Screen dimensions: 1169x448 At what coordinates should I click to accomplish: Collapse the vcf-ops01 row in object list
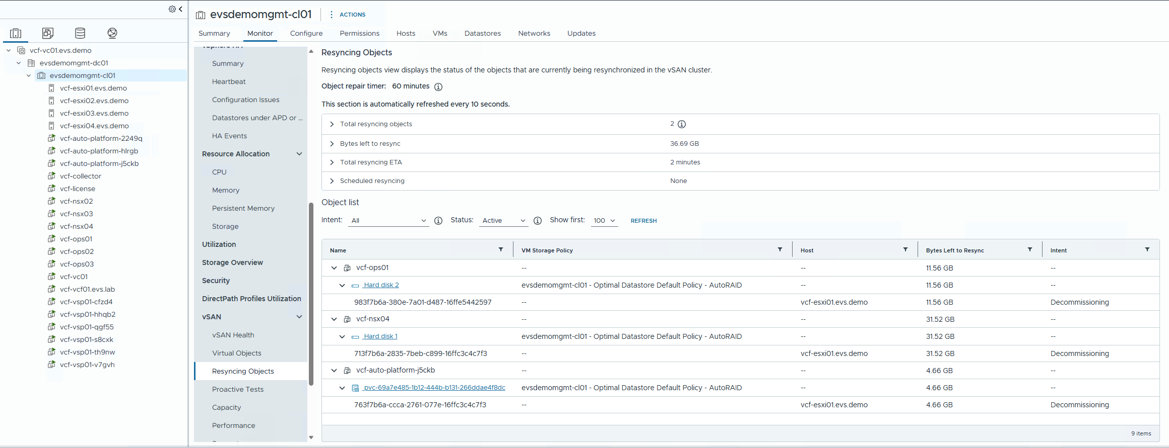coord(334,268)
